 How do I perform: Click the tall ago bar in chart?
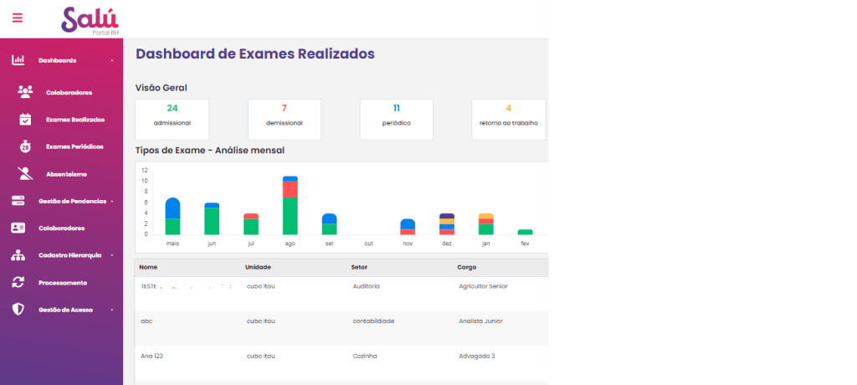click(x=290, y=206)
